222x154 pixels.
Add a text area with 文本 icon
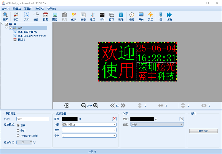[27, 16]
